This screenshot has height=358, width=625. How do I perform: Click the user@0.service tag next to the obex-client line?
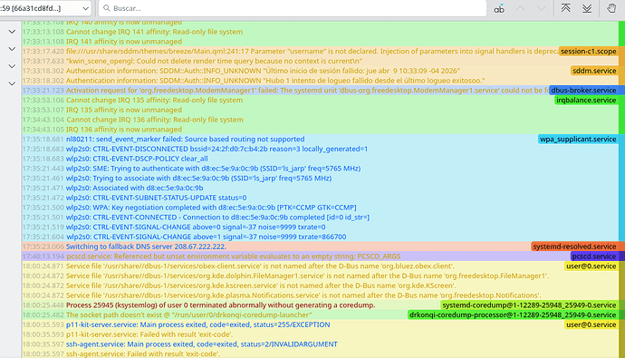click(x=591, y=266)
